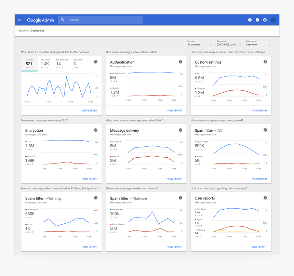
Task: View report on Spam filter – Malware card
Action: tap(175, 247)
